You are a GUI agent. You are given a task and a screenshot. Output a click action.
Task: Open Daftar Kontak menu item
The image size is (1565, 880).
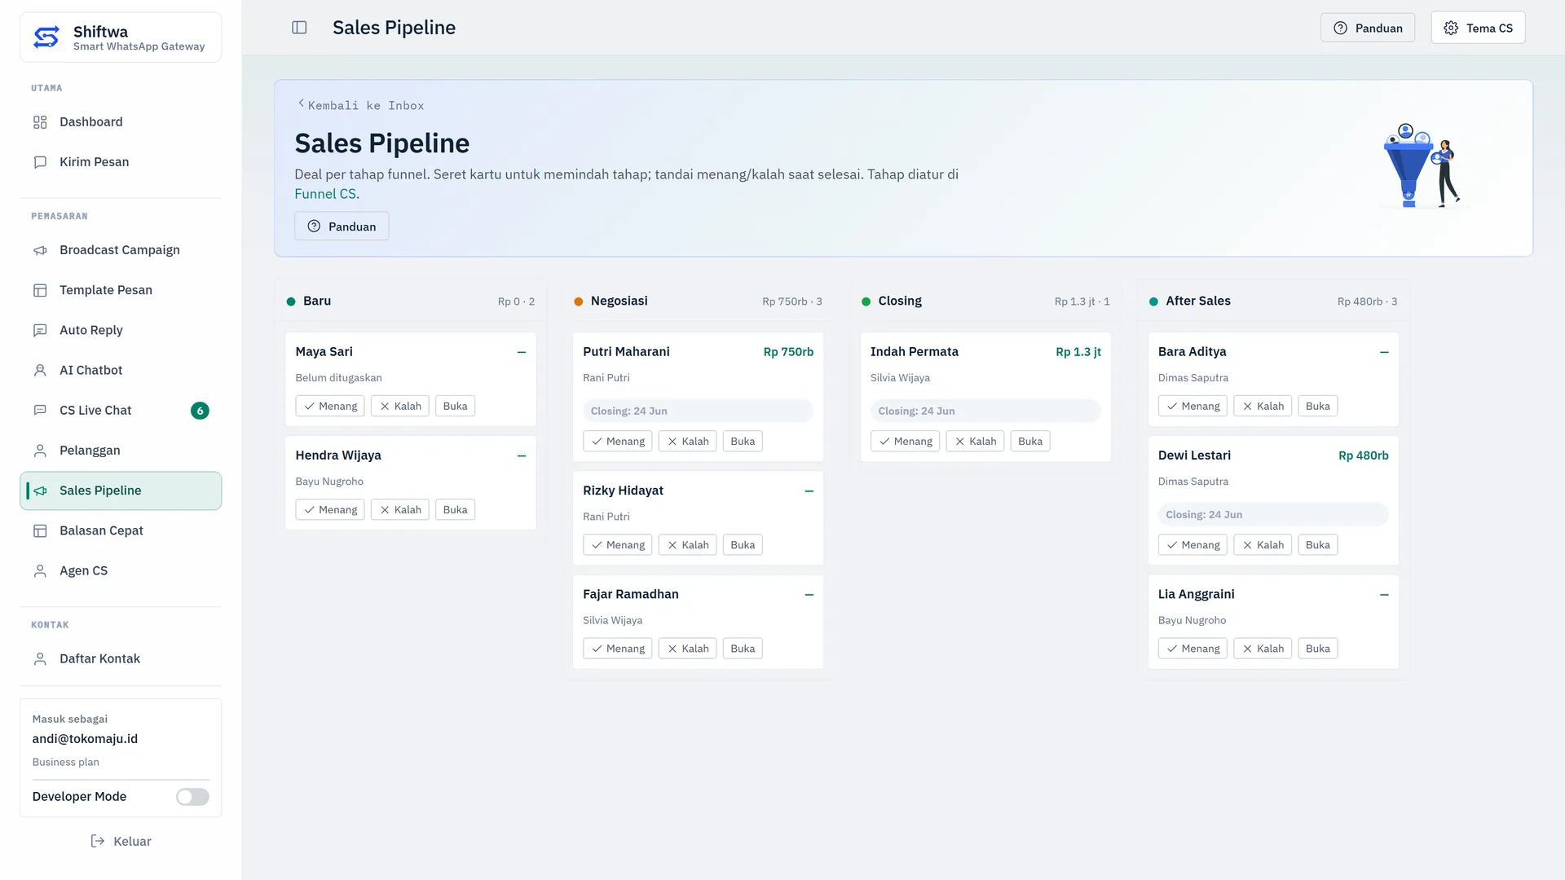[x=121, y=659]
